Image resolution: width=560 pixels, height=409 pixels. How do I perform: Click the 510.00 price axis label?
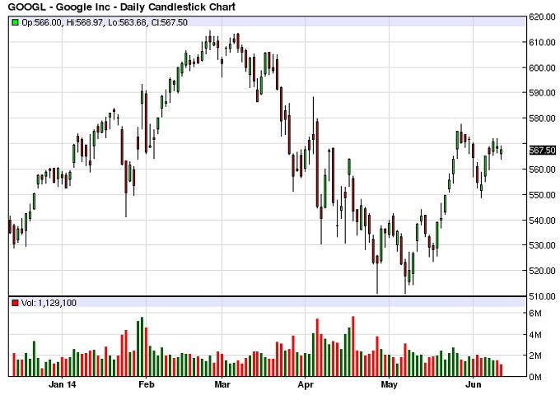click(542, 296)
